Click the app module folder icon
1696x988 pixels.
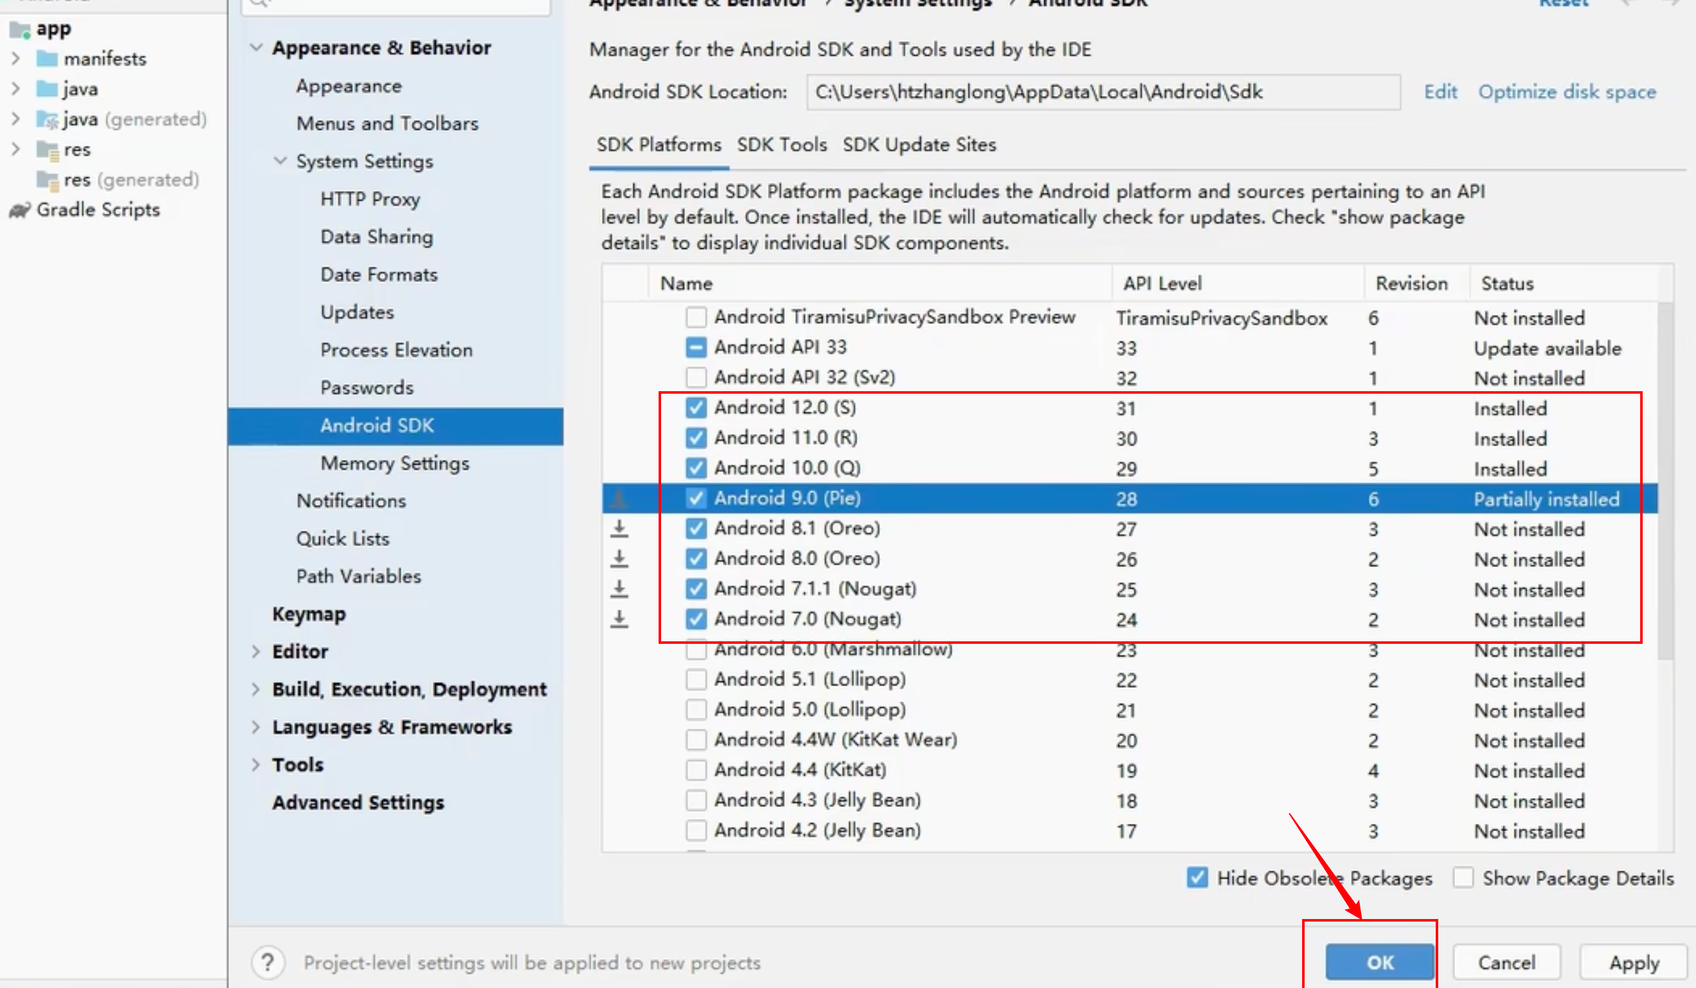(19, 29)
